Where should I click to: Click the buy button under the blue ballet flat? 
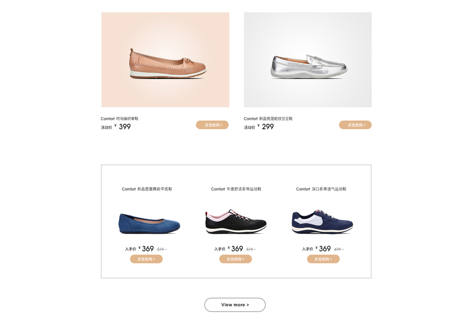[146, 259]
